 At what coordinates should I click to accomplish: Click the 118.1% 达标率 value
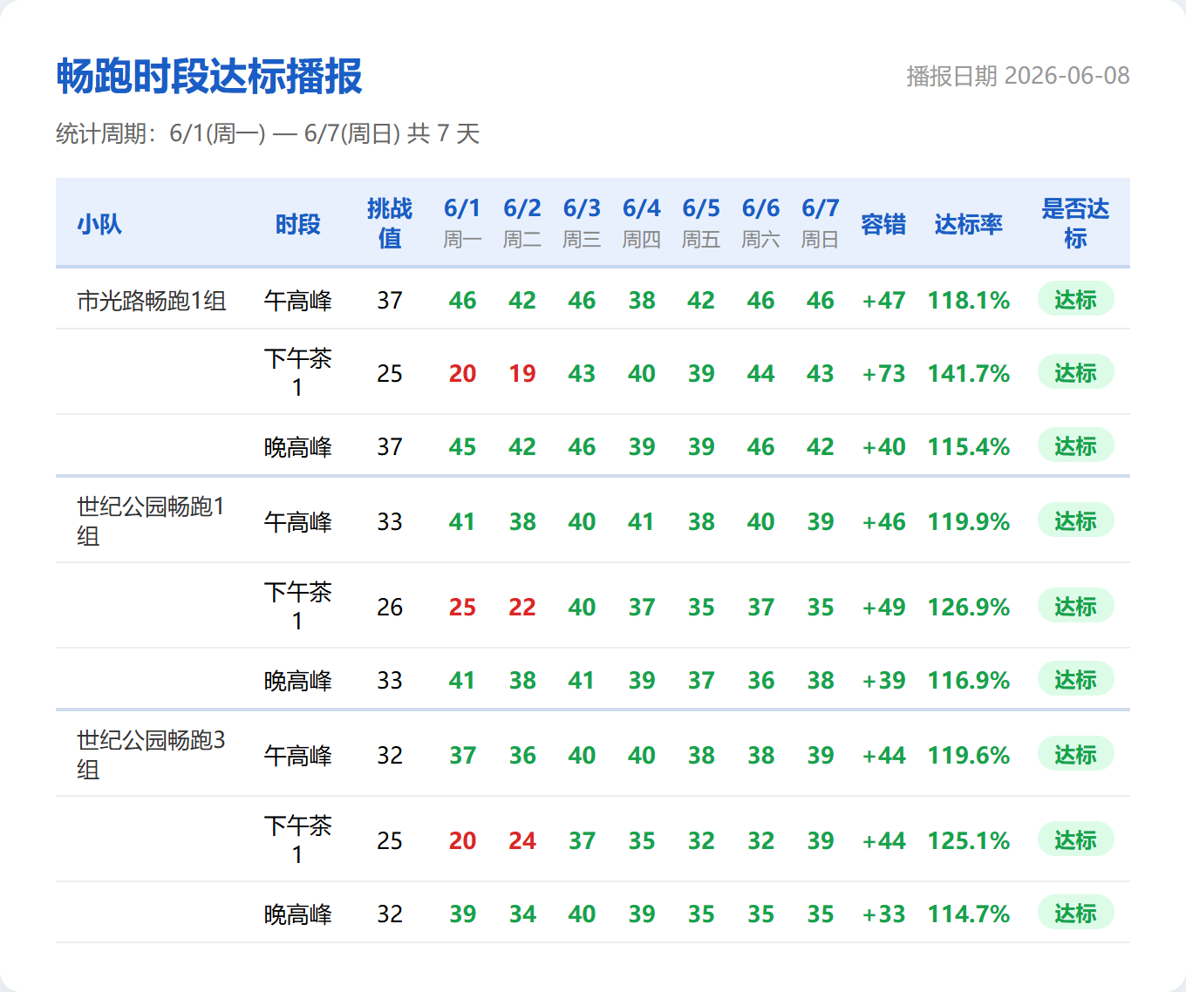969,301
